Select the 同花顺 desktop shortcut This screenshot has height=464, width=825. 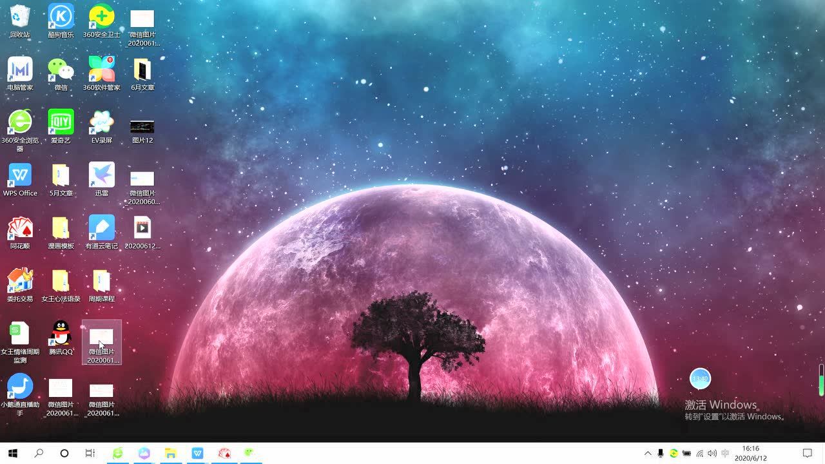[20, 228]
